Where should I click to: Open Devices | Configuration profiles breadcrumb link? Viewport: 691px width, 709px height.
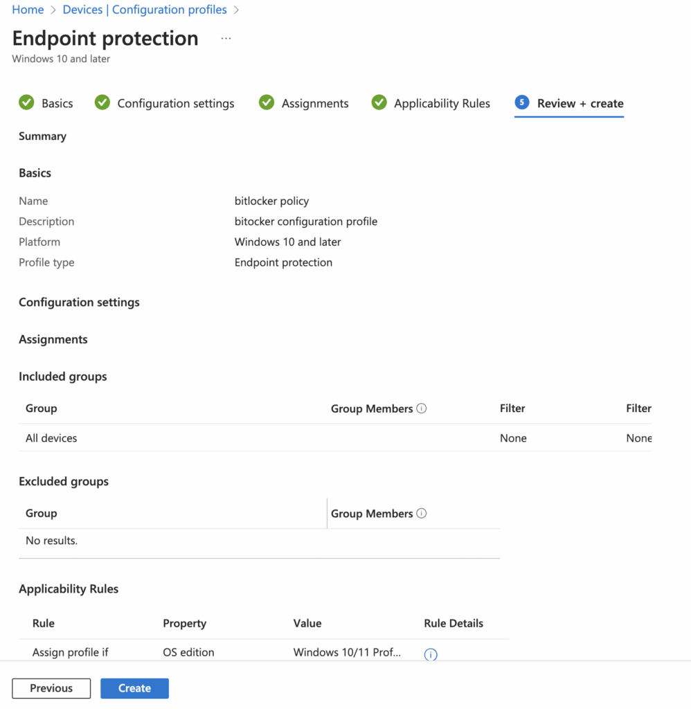145,10
